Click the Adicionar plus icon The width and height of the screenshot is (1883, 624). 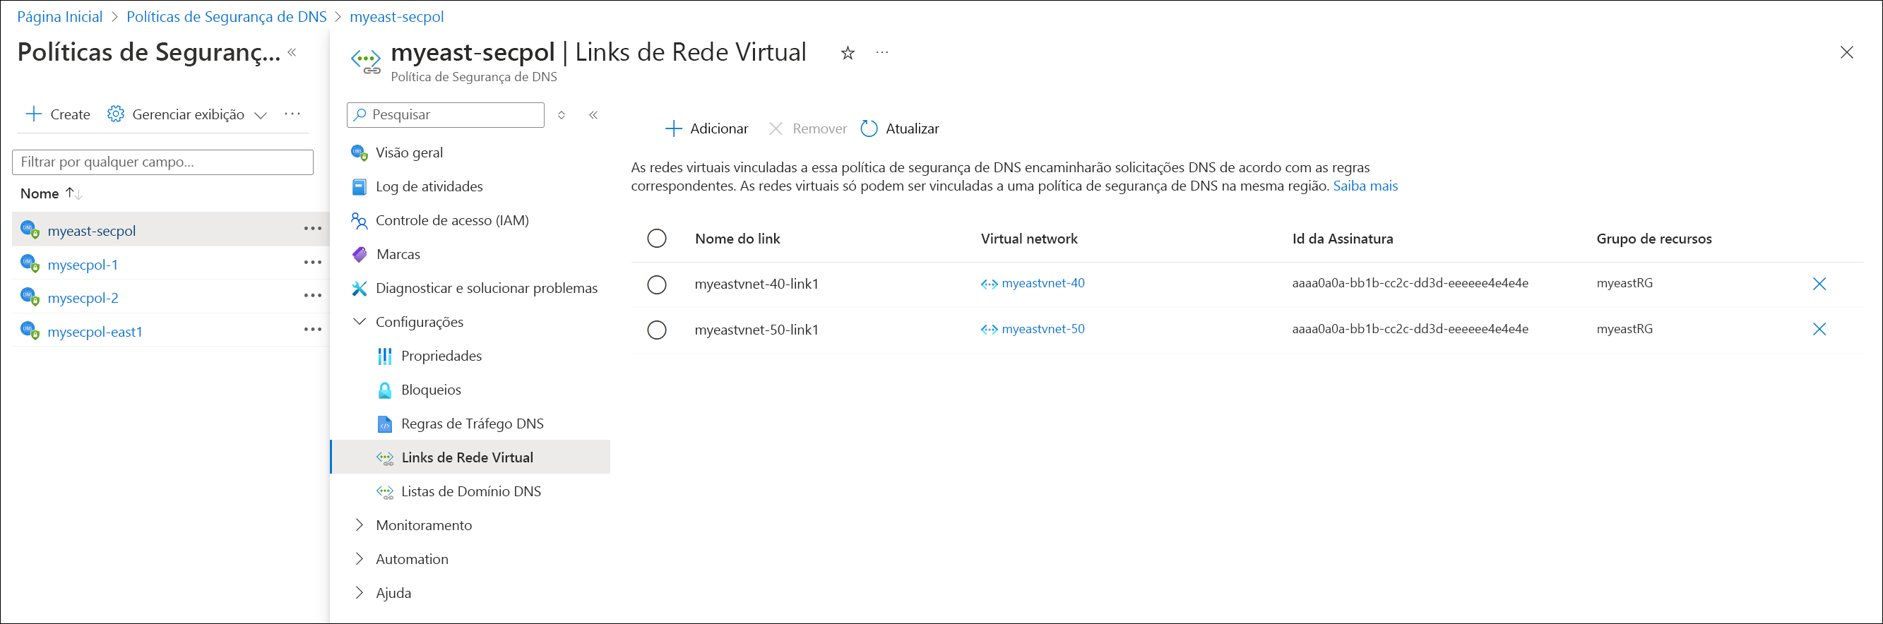[673, 128]
